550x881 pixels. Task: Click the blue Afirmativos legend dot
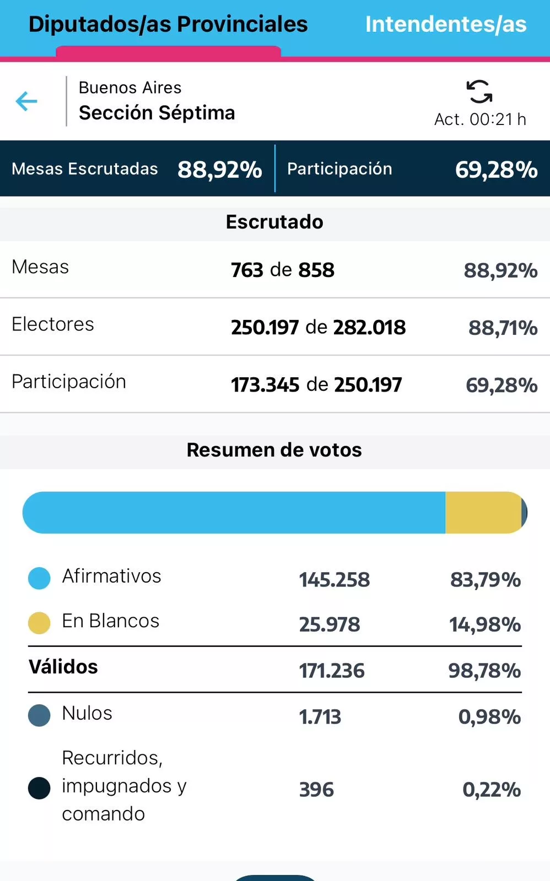39,578
